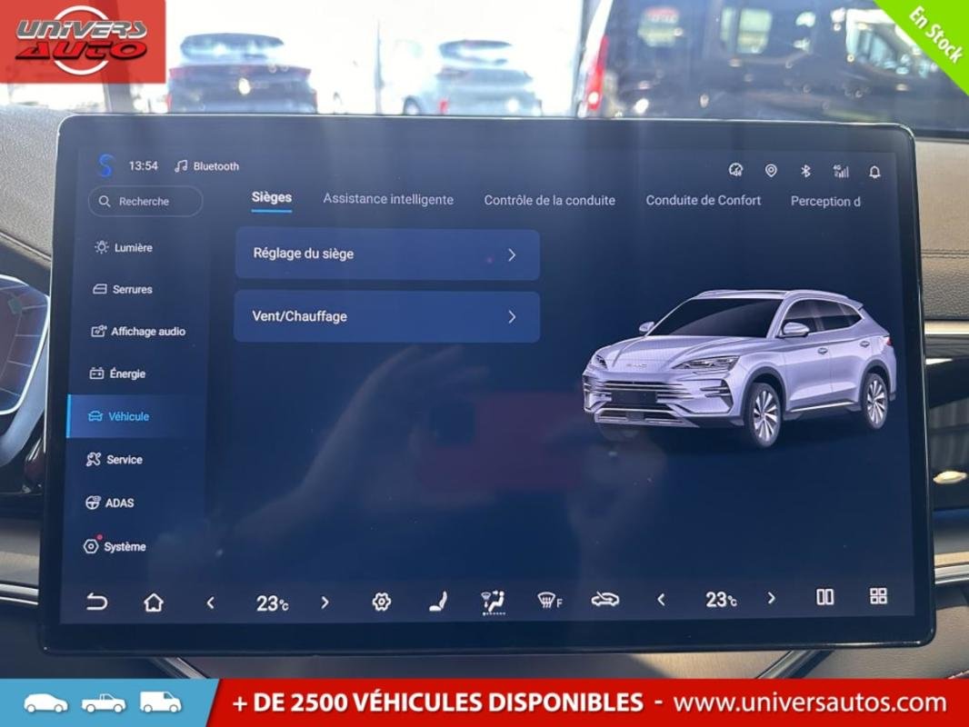Expand Réglage du siège chevron
The width and height of the screenshot is (969, 727).
tap(512, 255)
